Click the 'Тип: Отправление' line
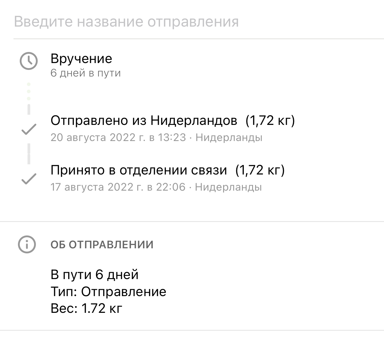 pos(109,291)
